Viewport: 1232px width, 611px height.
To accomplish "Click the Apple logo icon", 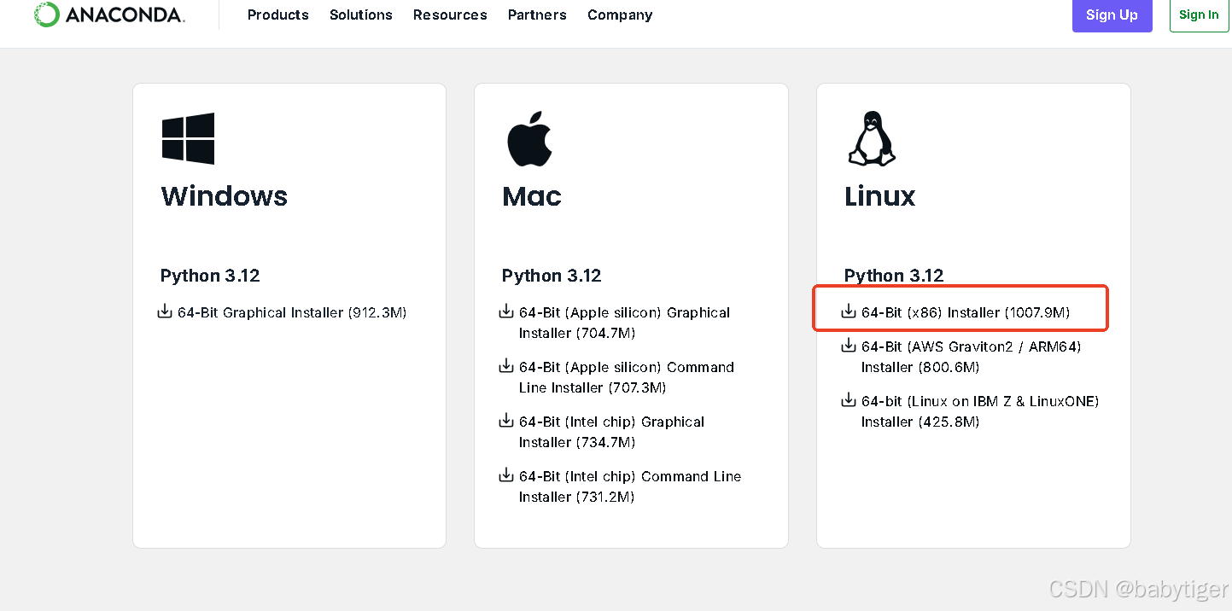I will (530, 138).
